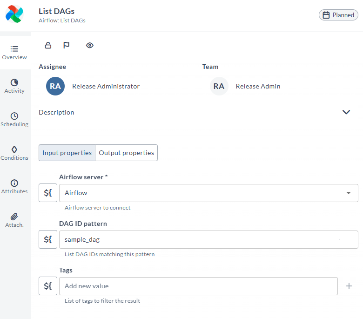Click the Team label
Image resolution: width=363 pixels, height=319 pixels.
210,67
